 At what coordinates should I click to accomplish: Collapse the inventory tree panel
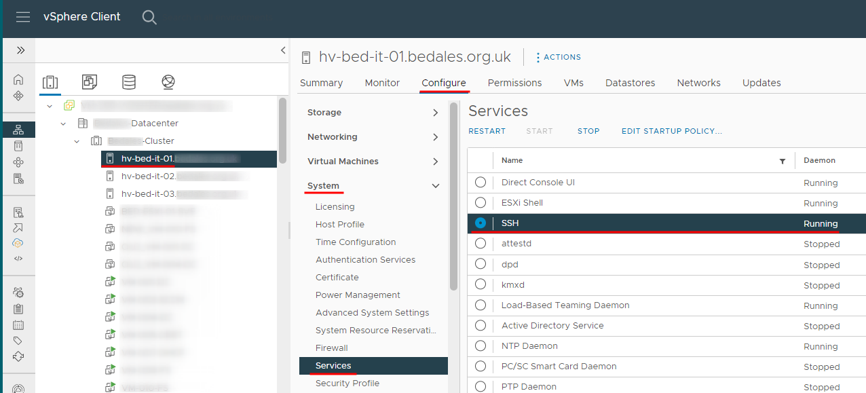[x=283, y=50]
